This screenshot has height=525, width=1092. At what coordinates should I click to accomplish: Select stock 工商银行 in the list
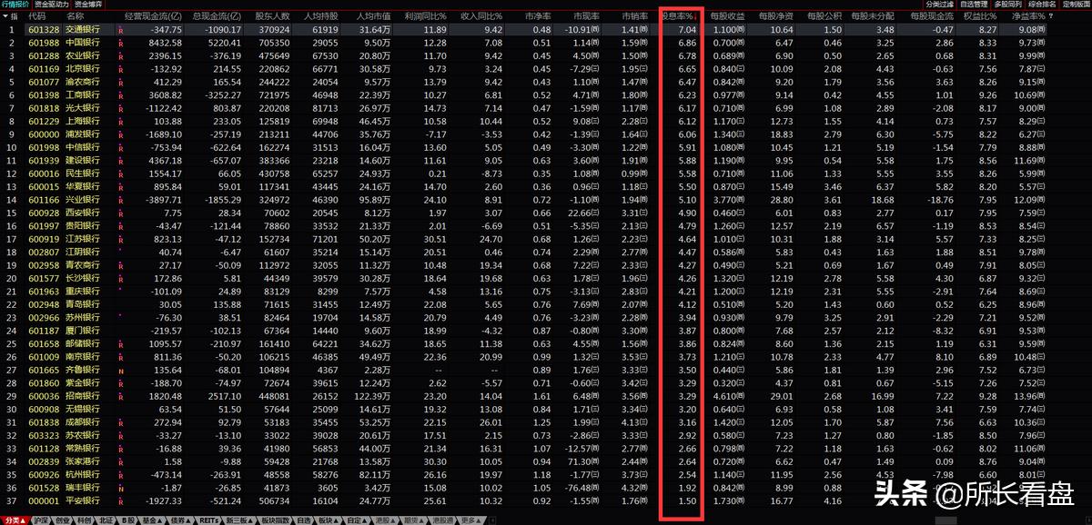[x=83, y=94]
